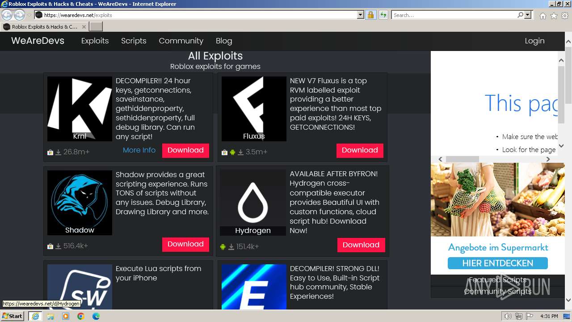Open the Community nav menu
The image size is (572, 322).
pos(181,41)
